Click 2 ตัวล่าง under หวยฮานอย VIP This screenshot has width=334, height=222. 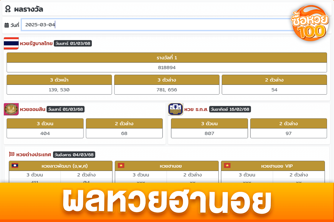coord(299,175)
